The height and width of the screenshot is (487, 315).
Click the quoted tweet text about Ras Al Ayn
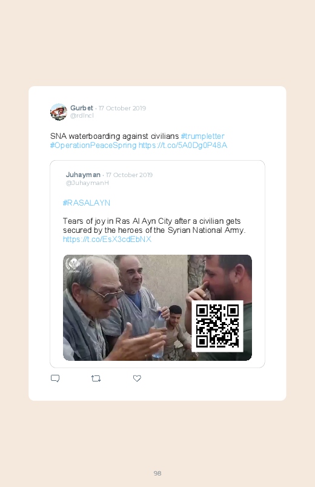click(x=154, y=226)
